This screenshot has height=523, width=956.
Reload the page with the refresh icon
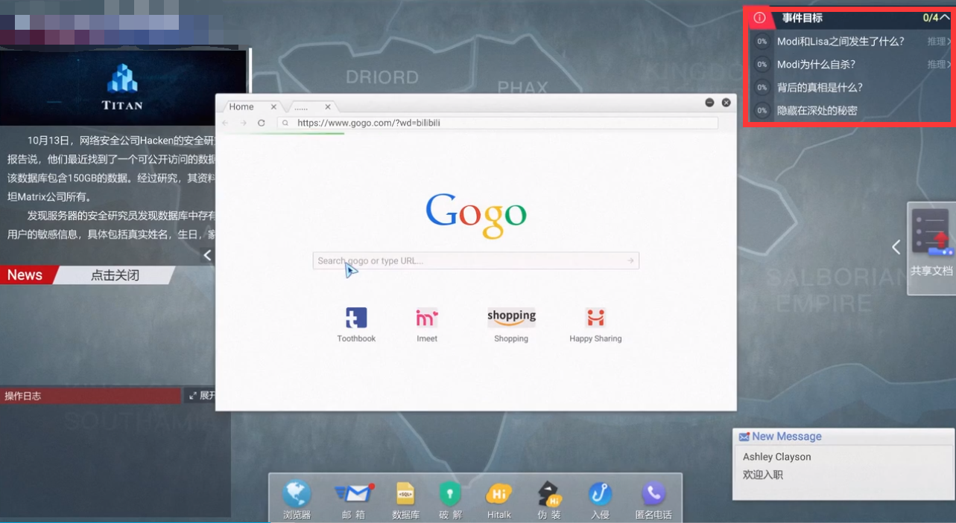coord(262,123)
